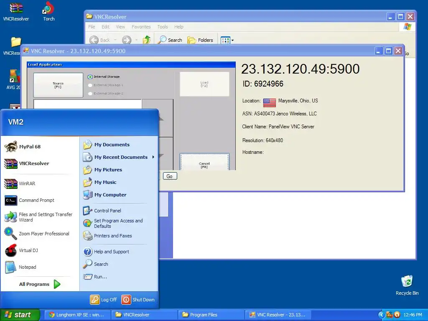The width and height of the screenshot is (428, 321).
Task: Click the US flag location icon
Action: point(270,103)
